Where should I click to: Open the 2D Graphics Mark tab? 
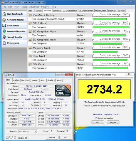click(70, 11)
